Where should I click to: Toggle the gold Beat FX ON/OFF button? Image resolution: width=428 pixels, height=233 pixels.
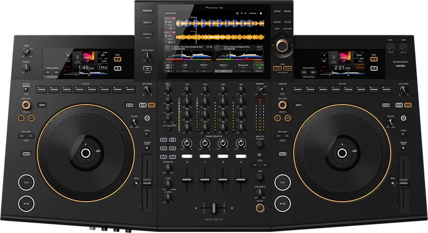pos(260,208)
